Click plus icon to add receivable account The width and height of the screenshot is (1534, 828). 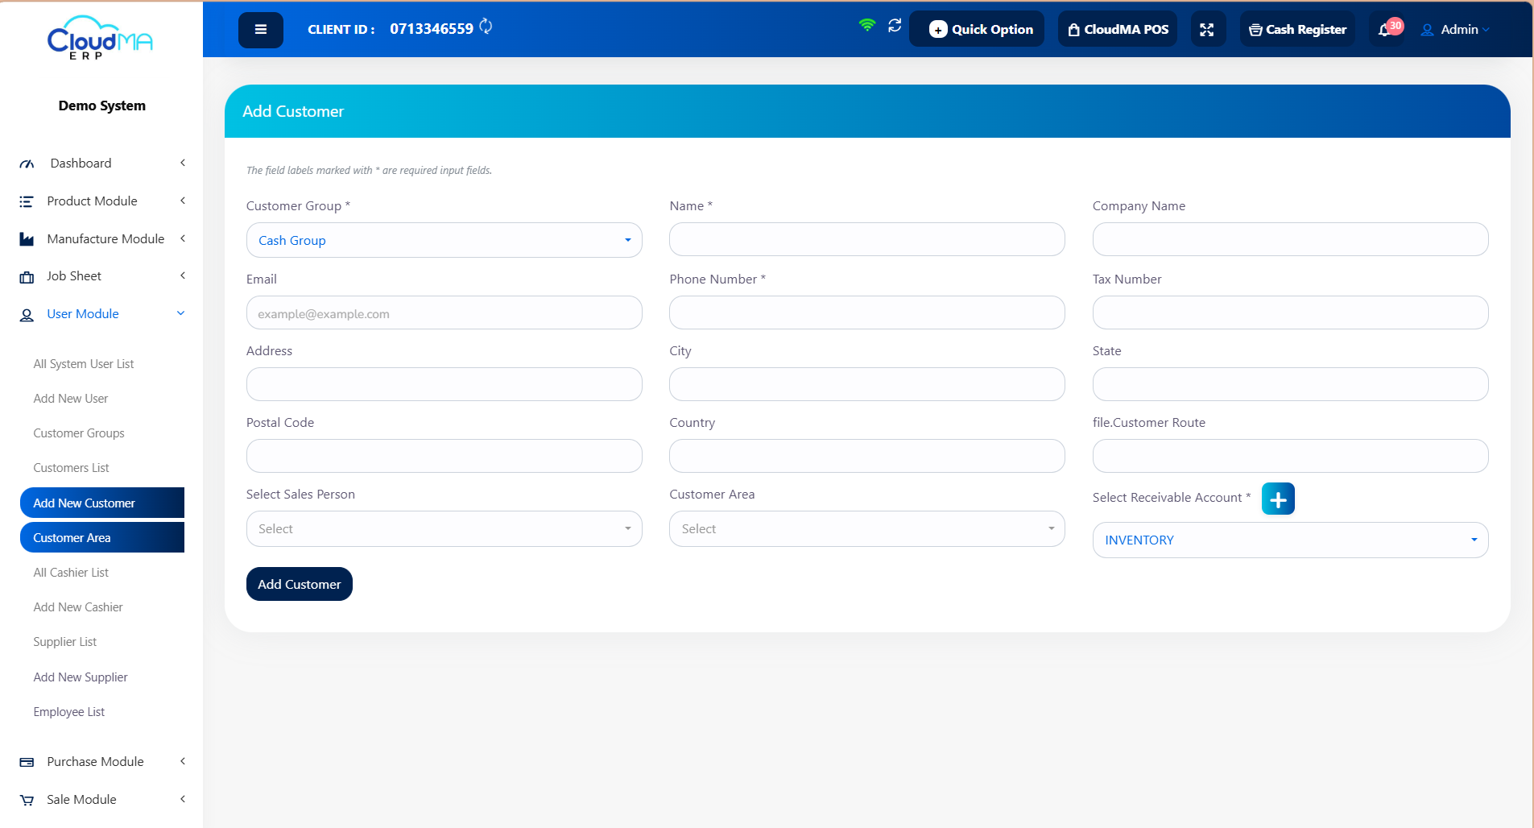(x=1278, y=499)
